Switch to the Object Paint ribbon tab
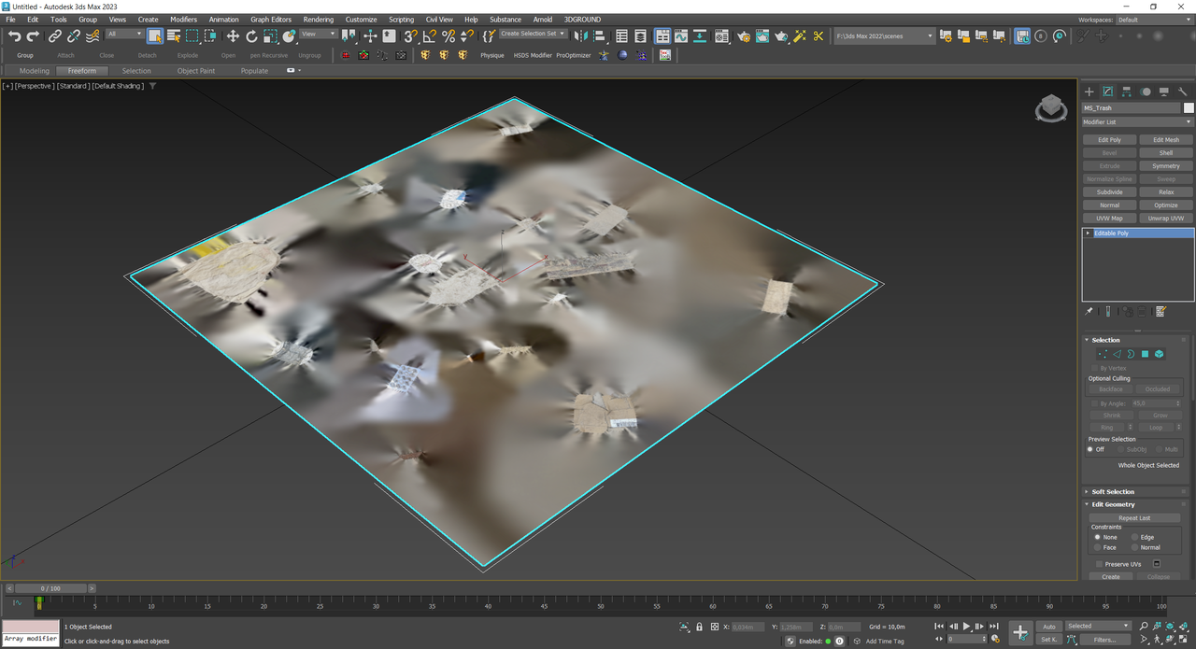 pos(195,71)
